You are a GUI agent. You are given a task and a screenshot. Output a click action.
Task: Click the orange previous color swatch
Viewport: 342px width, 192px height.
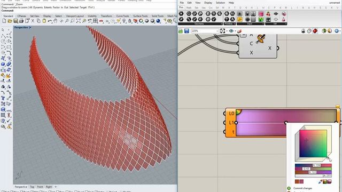tap(297, 181)
